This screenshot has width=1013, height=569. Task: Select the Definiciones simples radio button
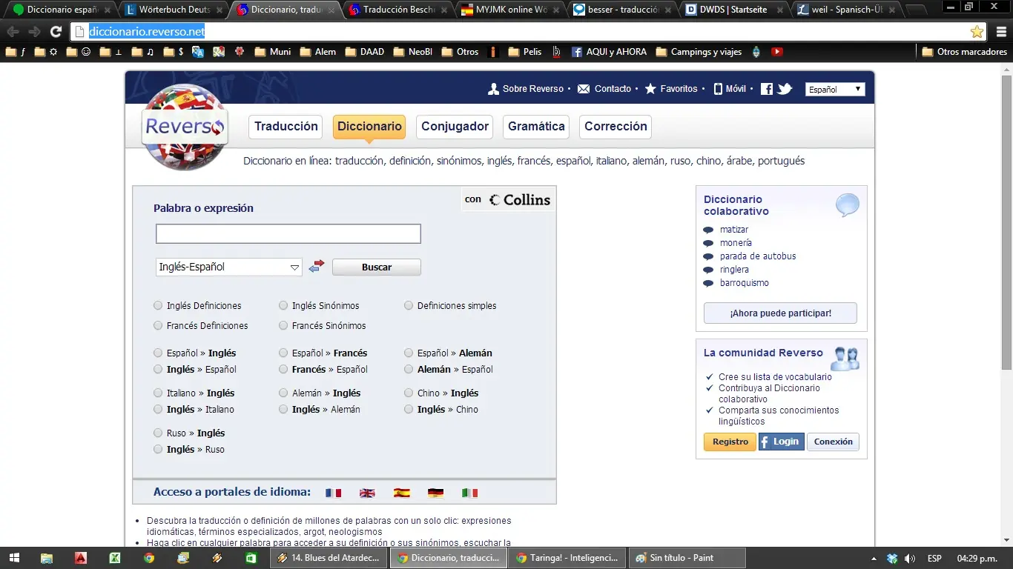(x=409, y=305)
